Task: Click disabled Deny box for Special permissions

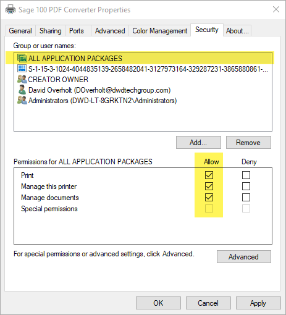Action: (246, 209)
